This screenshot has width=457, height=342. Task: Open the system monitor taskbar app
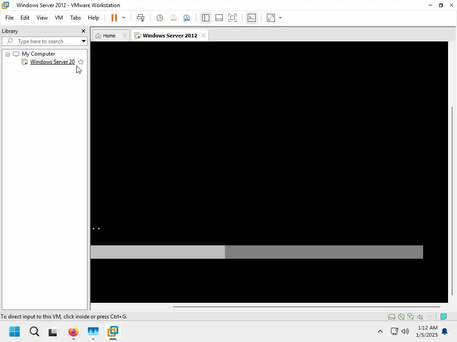[x=93, y=331]
